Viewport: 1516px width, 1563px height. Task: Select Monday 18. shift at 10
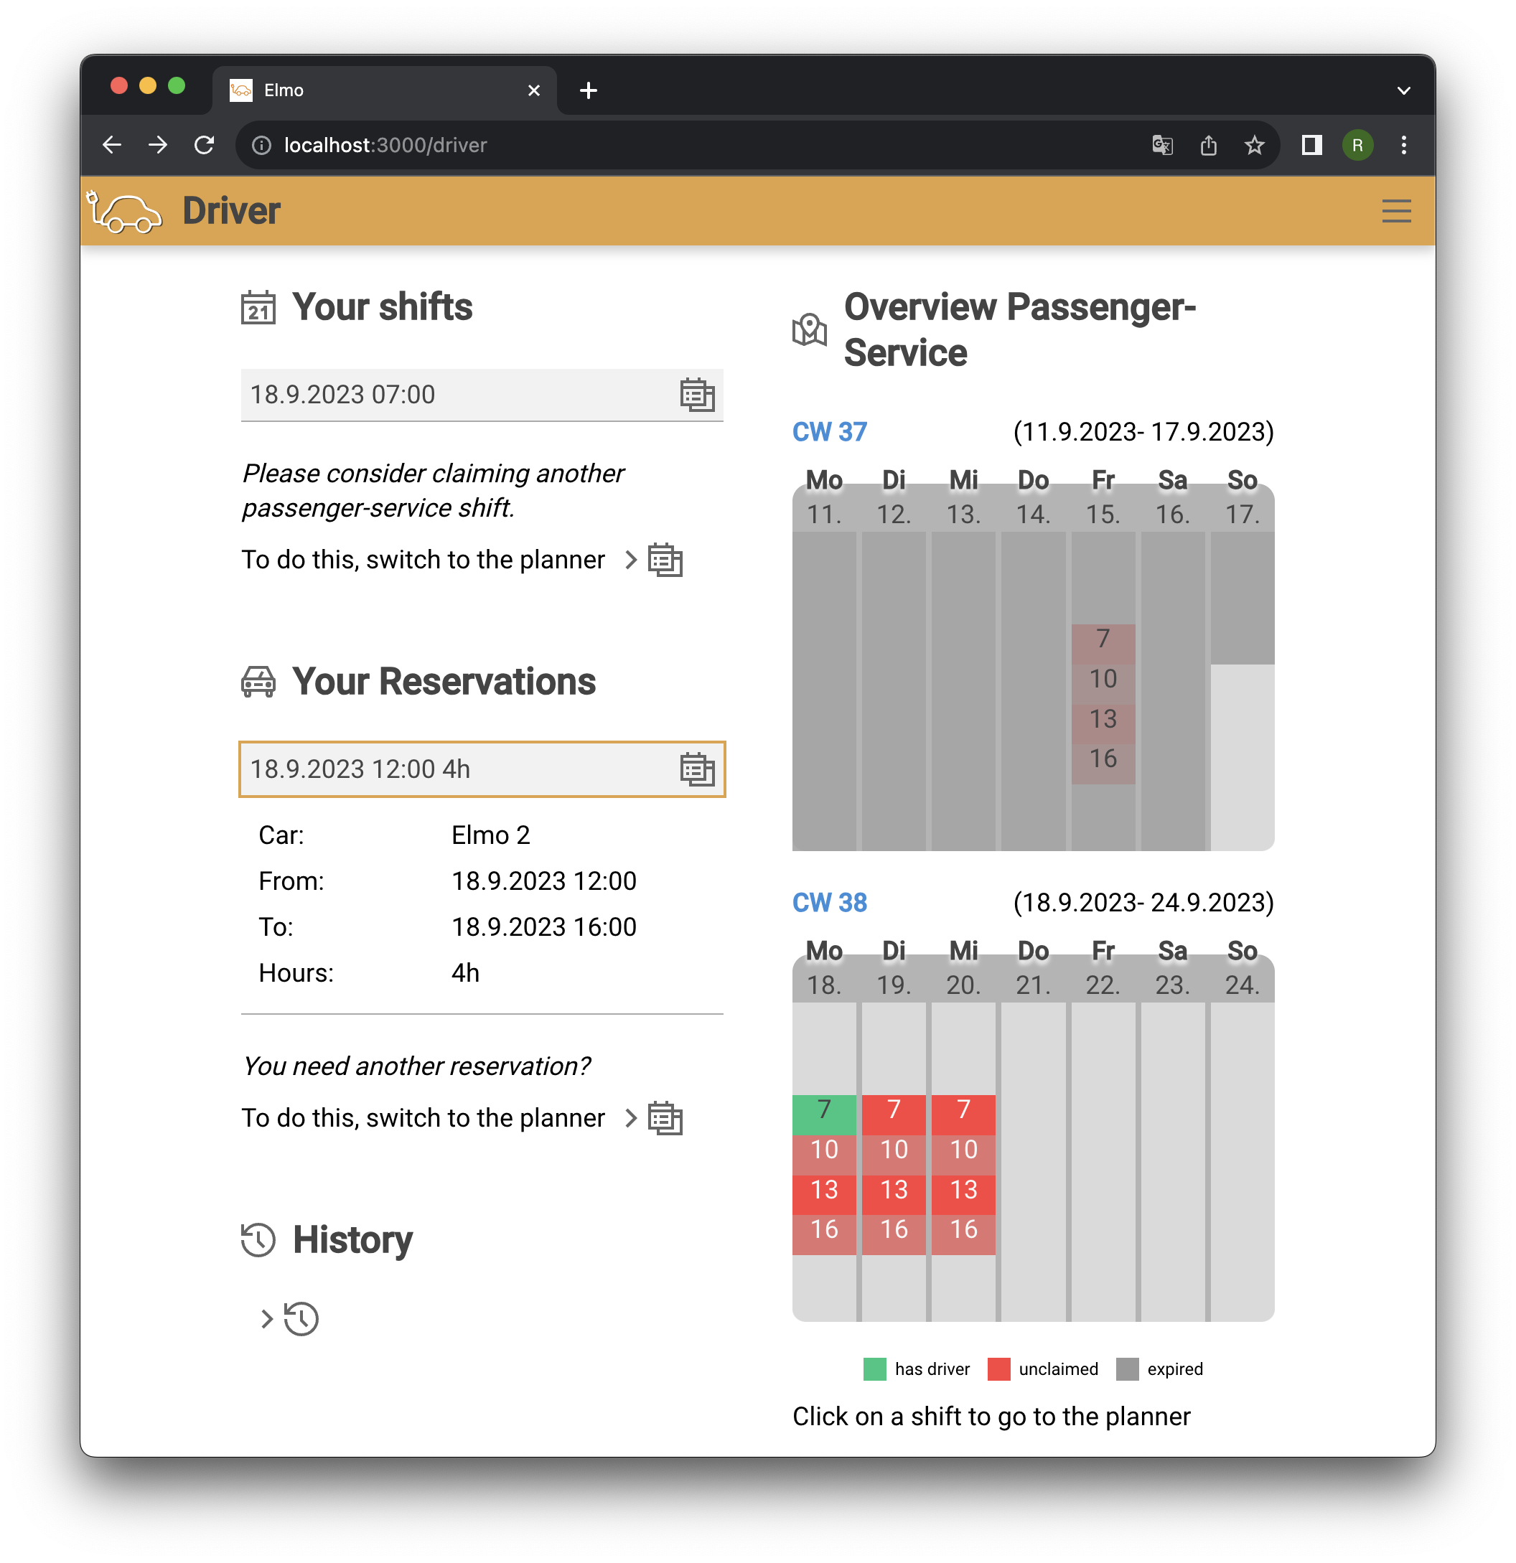(824, 1155)
